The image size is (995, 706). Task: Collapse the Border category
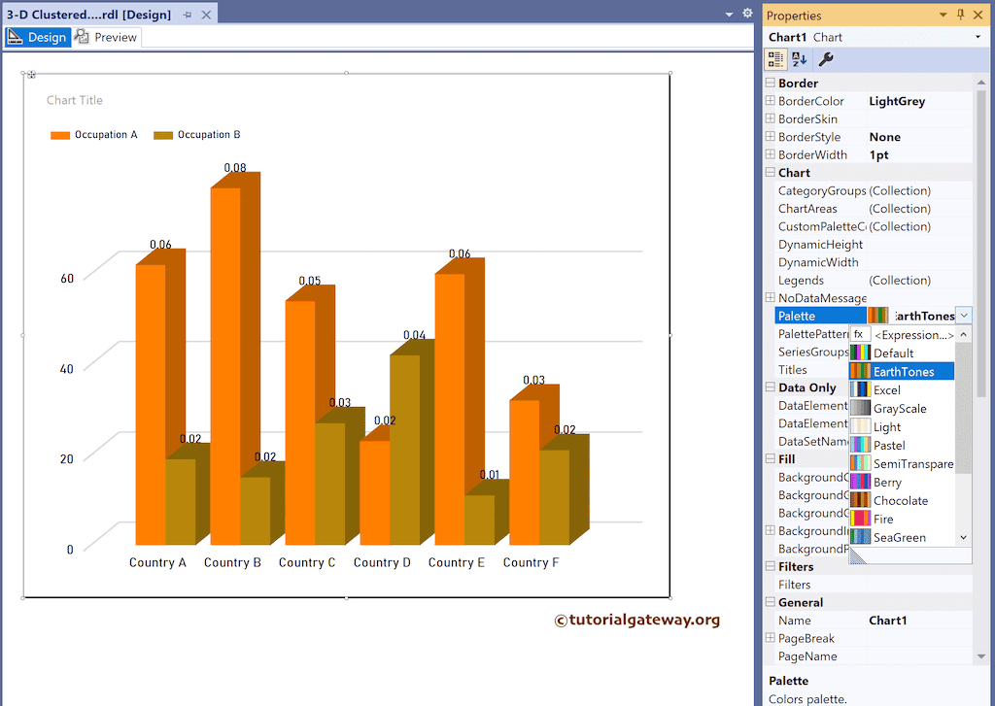click(x=771, y=84)
